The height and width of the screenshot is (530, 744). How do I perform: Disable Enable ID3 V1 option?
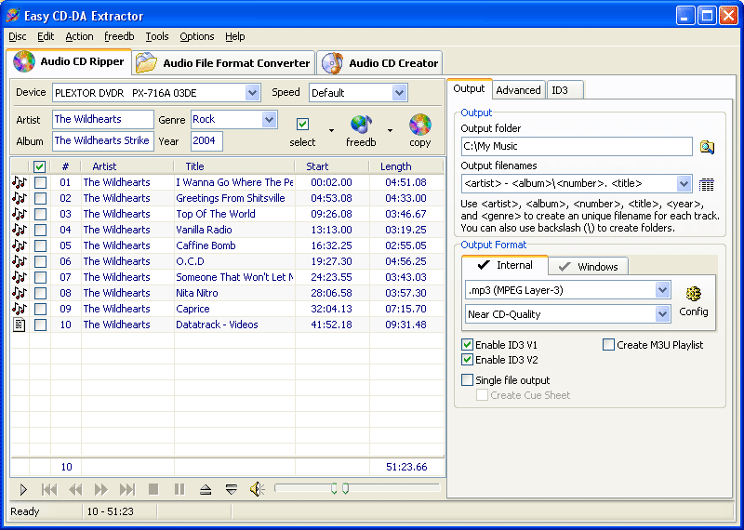pyautogui.click(x=468, y=344)
